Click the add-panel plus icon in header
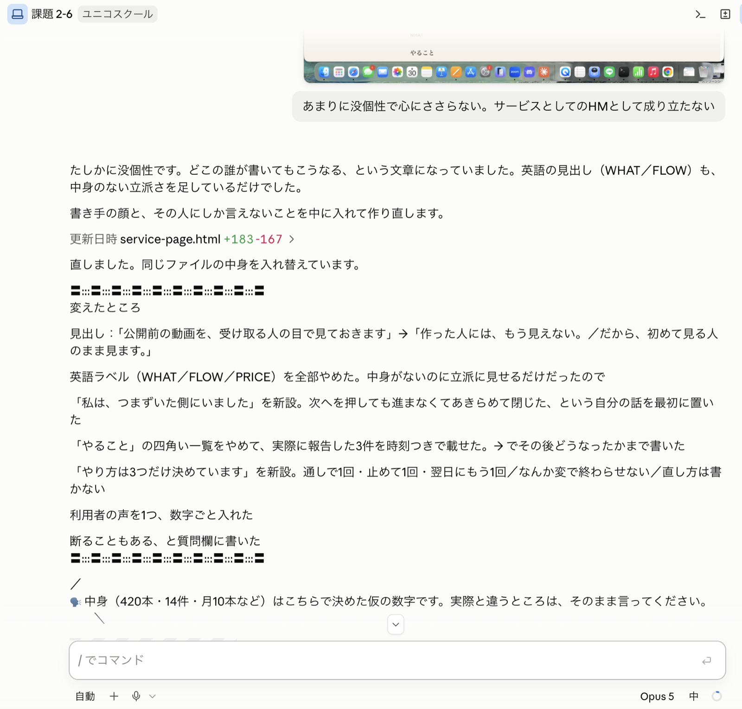742x709 pixels. coord(725,14)
